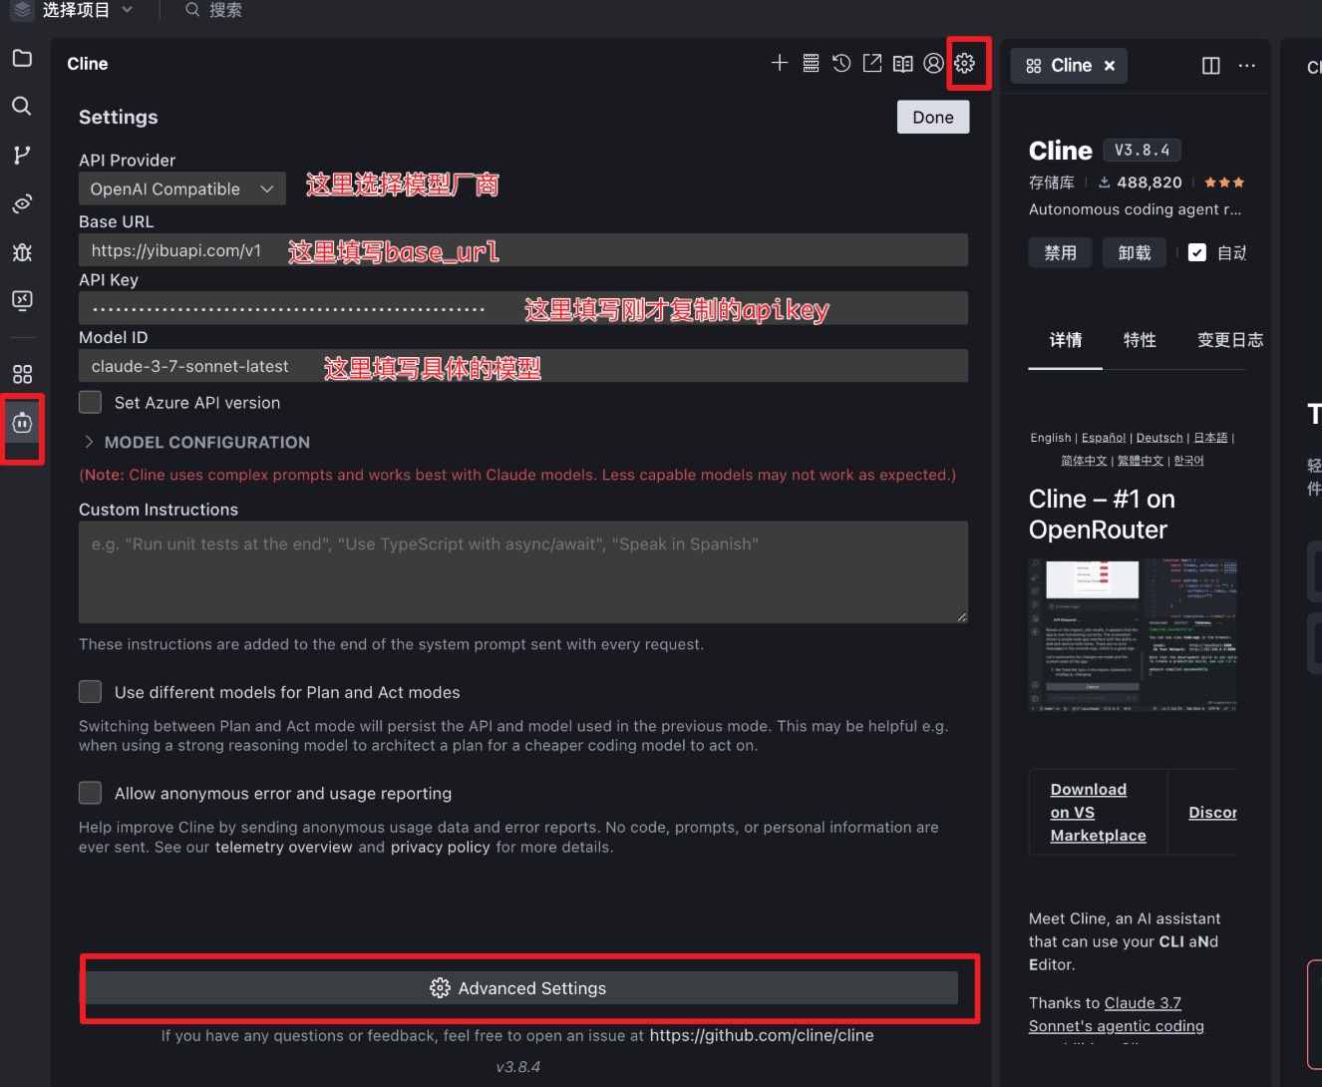This screenshot has height=1087, width=1322.
Task: Start a new task in Cline
Action: tap(779, 63)
